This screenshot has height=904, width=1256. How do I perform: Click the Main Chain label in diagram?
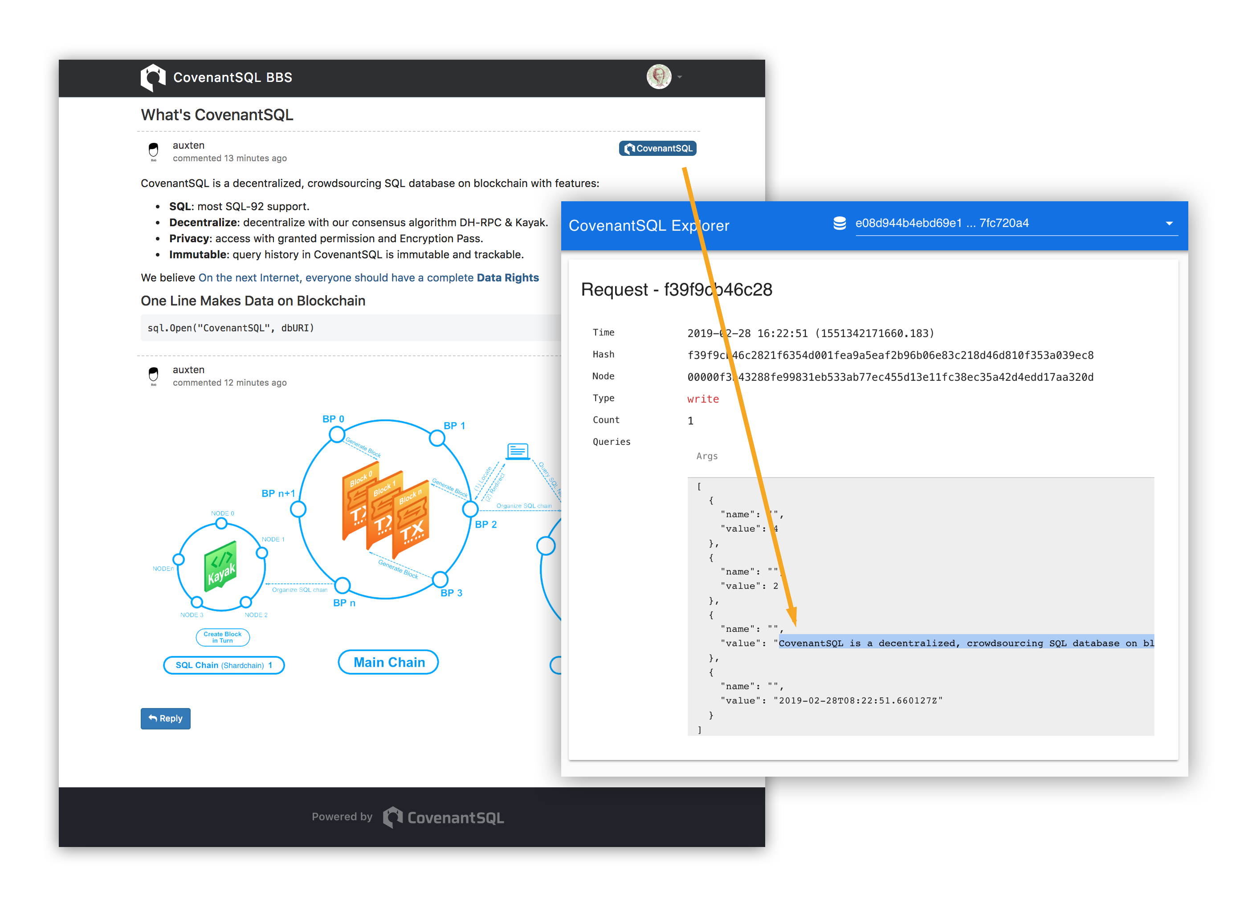[x=389, y=662]
